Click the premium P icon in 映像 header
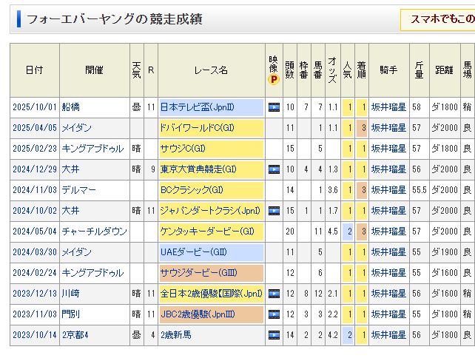The image size is (475, 358). coord(274,79)
